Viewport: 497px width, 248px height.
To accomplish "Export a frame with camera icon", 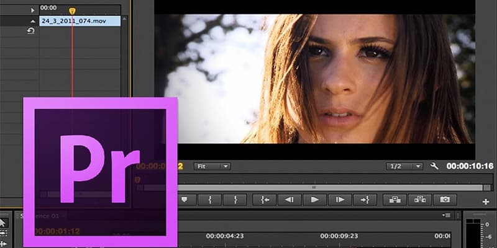I will (x=445, y=200).
